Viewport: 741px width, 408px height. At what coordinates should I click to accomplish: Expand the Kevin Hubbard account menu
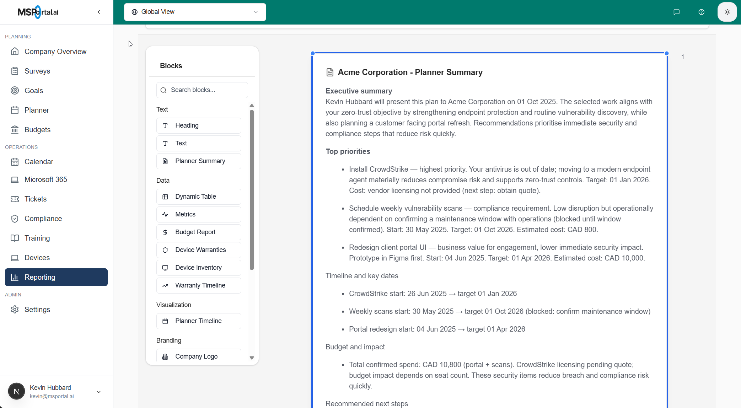pyautogui.click(x=99, y=392)
